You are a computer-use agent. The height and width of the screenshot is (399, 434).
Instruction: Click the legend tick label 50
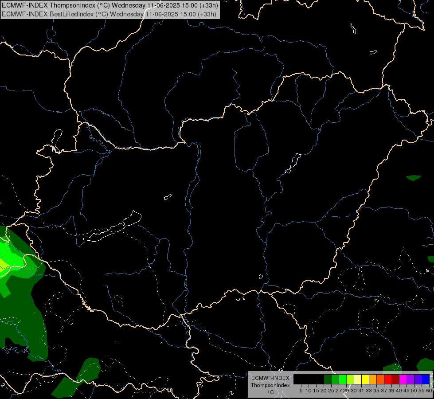414,391
